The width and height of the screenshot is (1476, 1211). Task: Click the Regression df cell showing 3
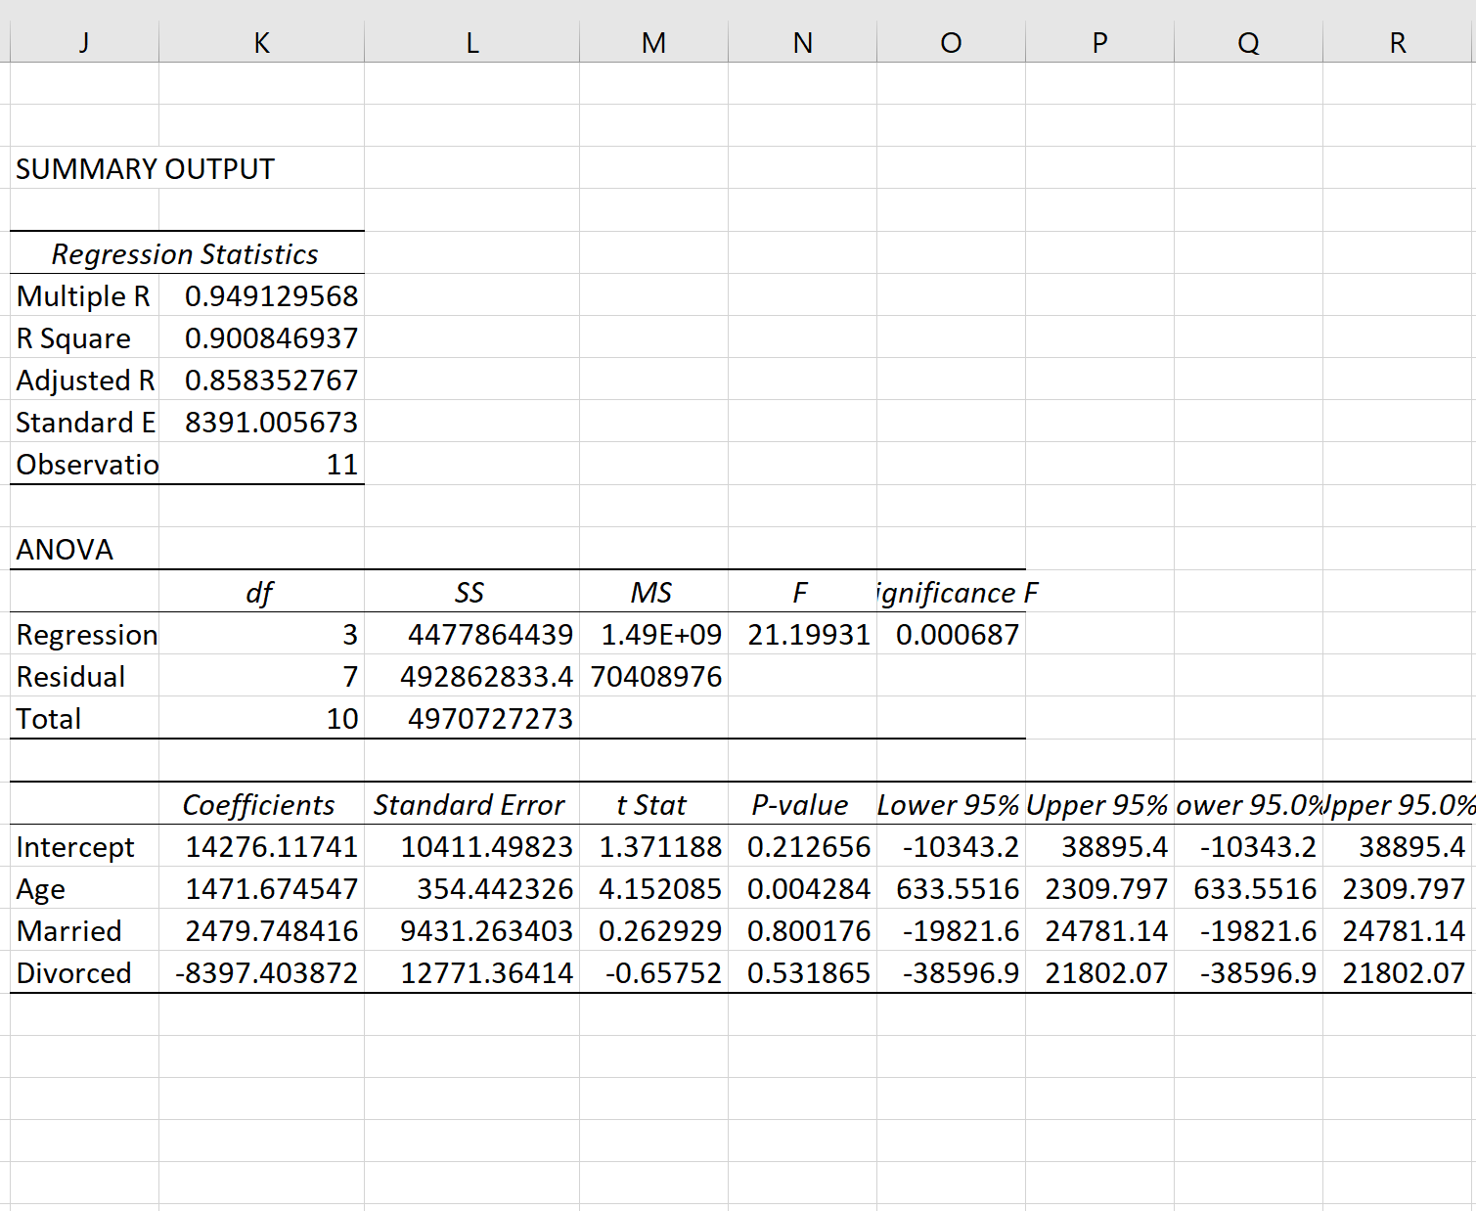coord(260,634)
